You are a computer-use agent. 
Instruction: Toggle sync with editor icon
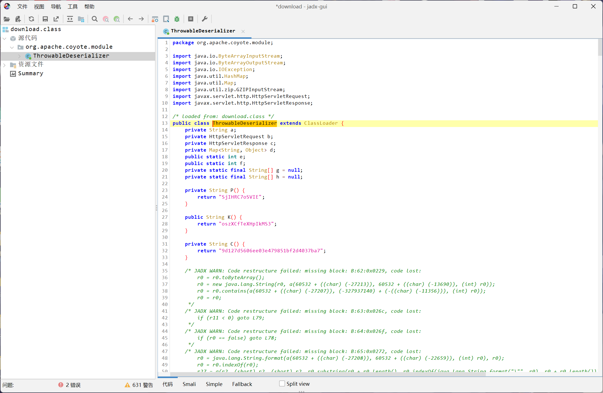pyautogui.click(x=70, y=19)
